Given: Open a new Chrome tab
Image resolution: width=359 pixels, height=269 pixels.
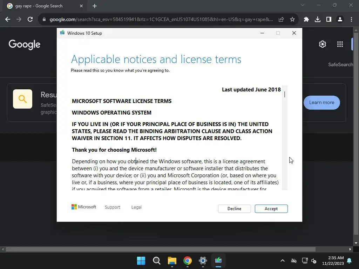Looking at the screenshot, I should (x=95, y=6).
